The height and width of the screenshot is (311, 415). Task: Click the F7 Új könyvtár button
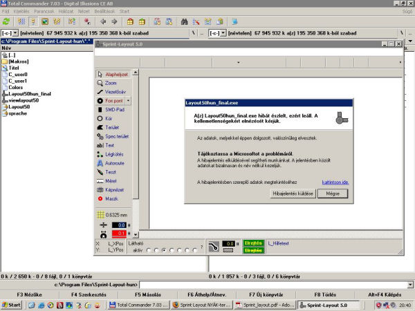pos(266,294)
